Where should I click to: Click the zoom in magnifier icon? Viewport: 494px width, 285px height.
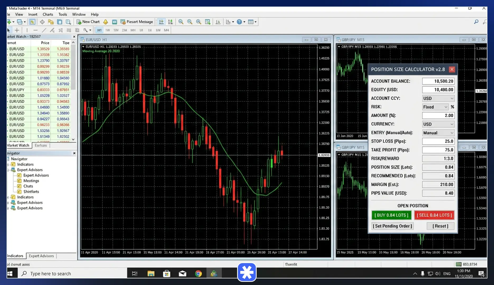pyautogui.click(x=181, y=22)
